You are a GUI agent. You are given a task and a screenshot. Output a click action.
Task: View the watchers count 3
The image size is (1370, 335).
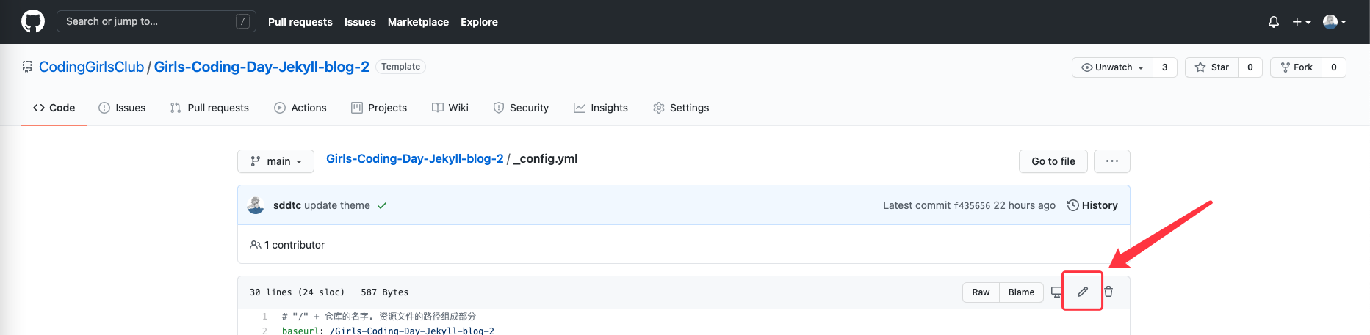tap(1164, 67)
